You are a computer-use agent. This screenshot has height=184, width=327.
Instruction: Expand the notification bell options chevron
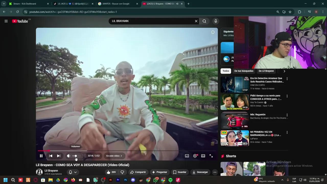(75, 172)
